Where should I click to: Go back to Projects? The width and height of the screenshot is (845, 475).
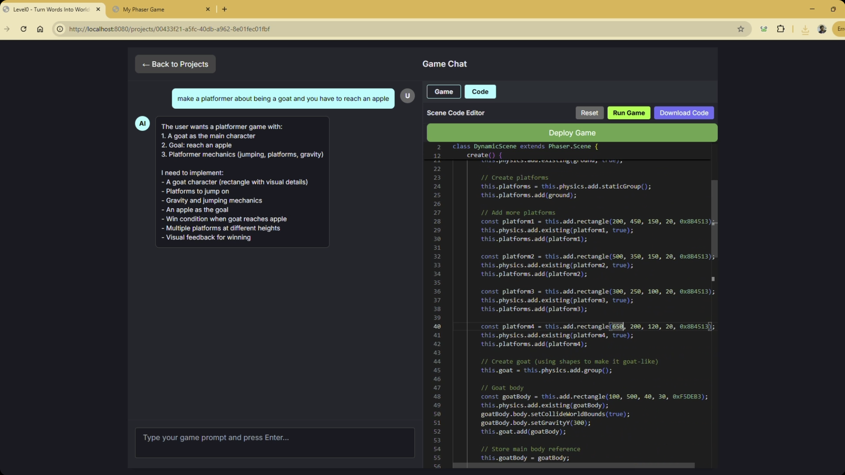pyautogui.click(x=175, y=64)
